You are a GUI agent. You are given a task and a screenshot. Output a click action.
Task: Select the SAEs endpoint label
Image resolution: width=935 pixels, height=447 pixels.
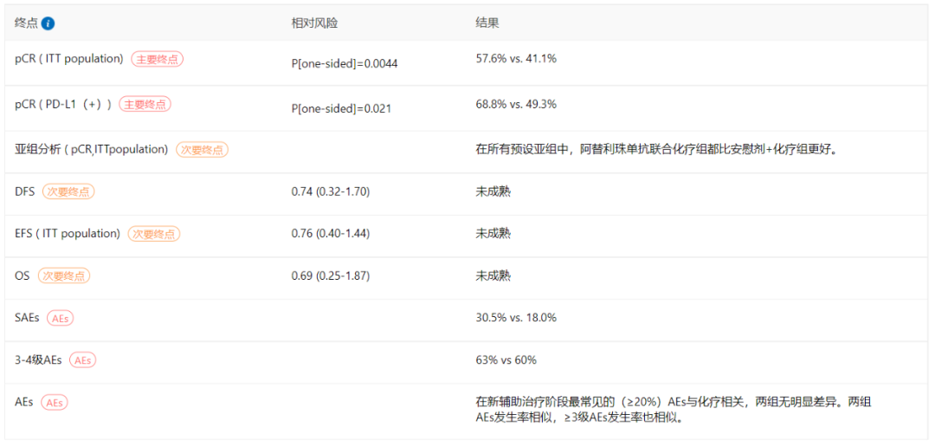pos(27,318)
